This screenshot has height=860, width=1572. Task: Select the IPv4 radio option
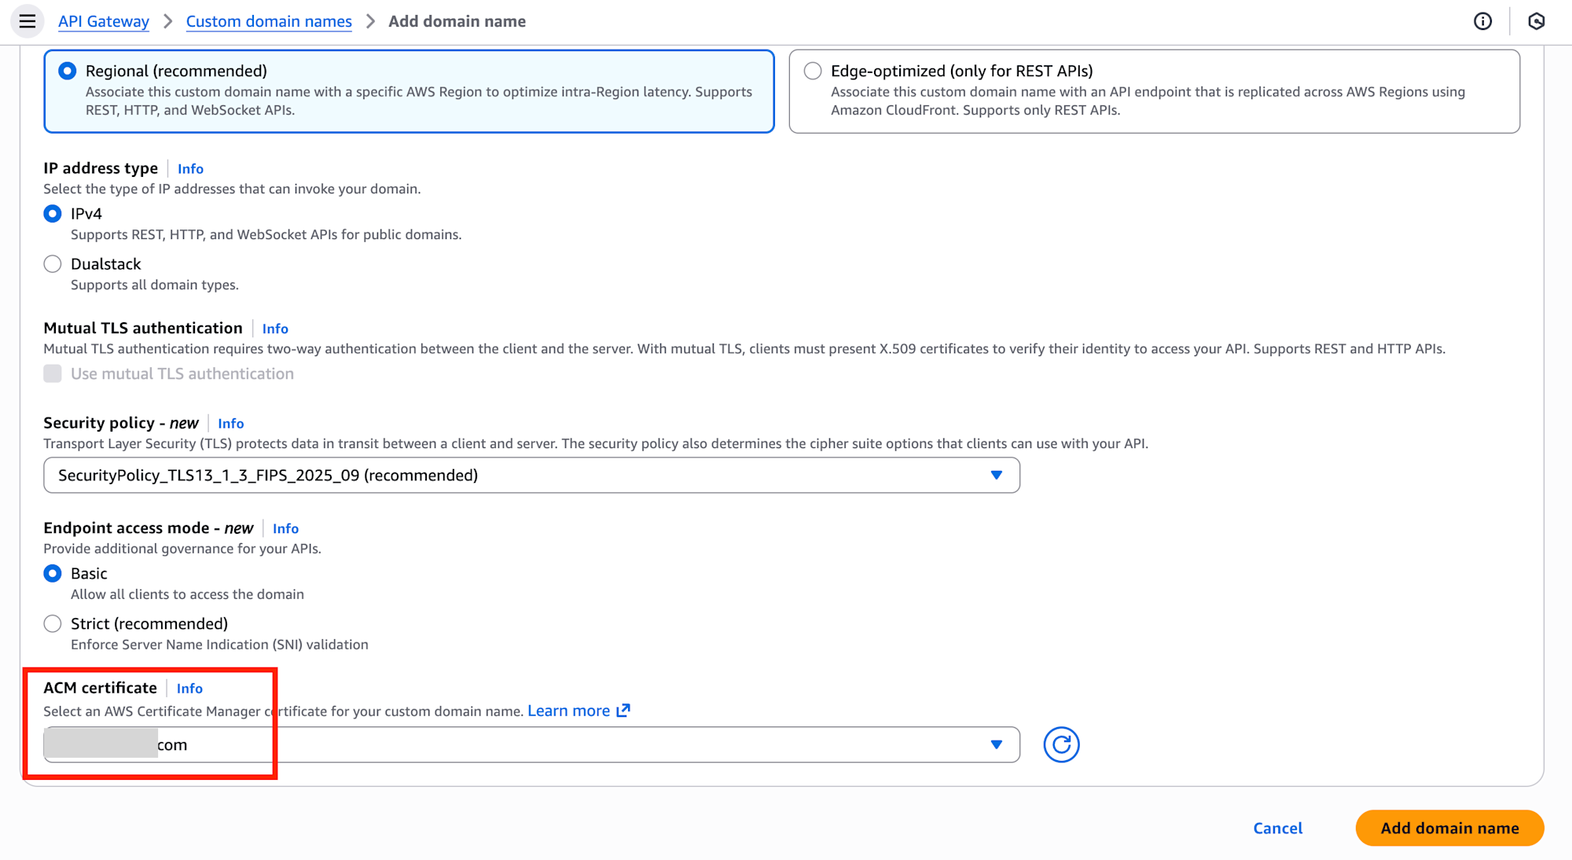click(53, 214)
